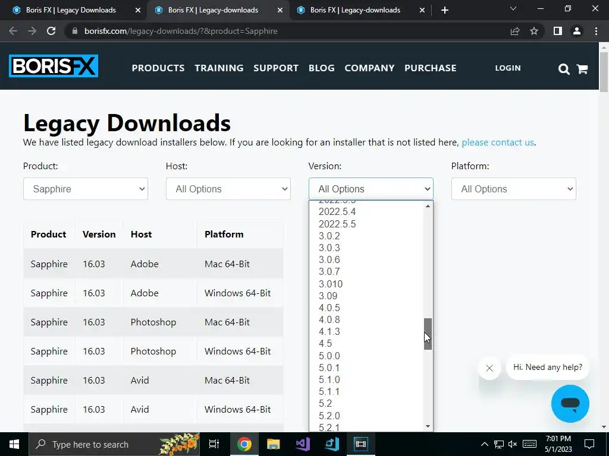
Task: Open the TRAINING navigation menu
Action: pyautogui.click(x=219, y=68)
